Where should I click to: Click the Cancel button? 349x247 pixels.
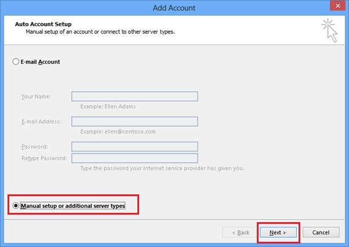321,233
